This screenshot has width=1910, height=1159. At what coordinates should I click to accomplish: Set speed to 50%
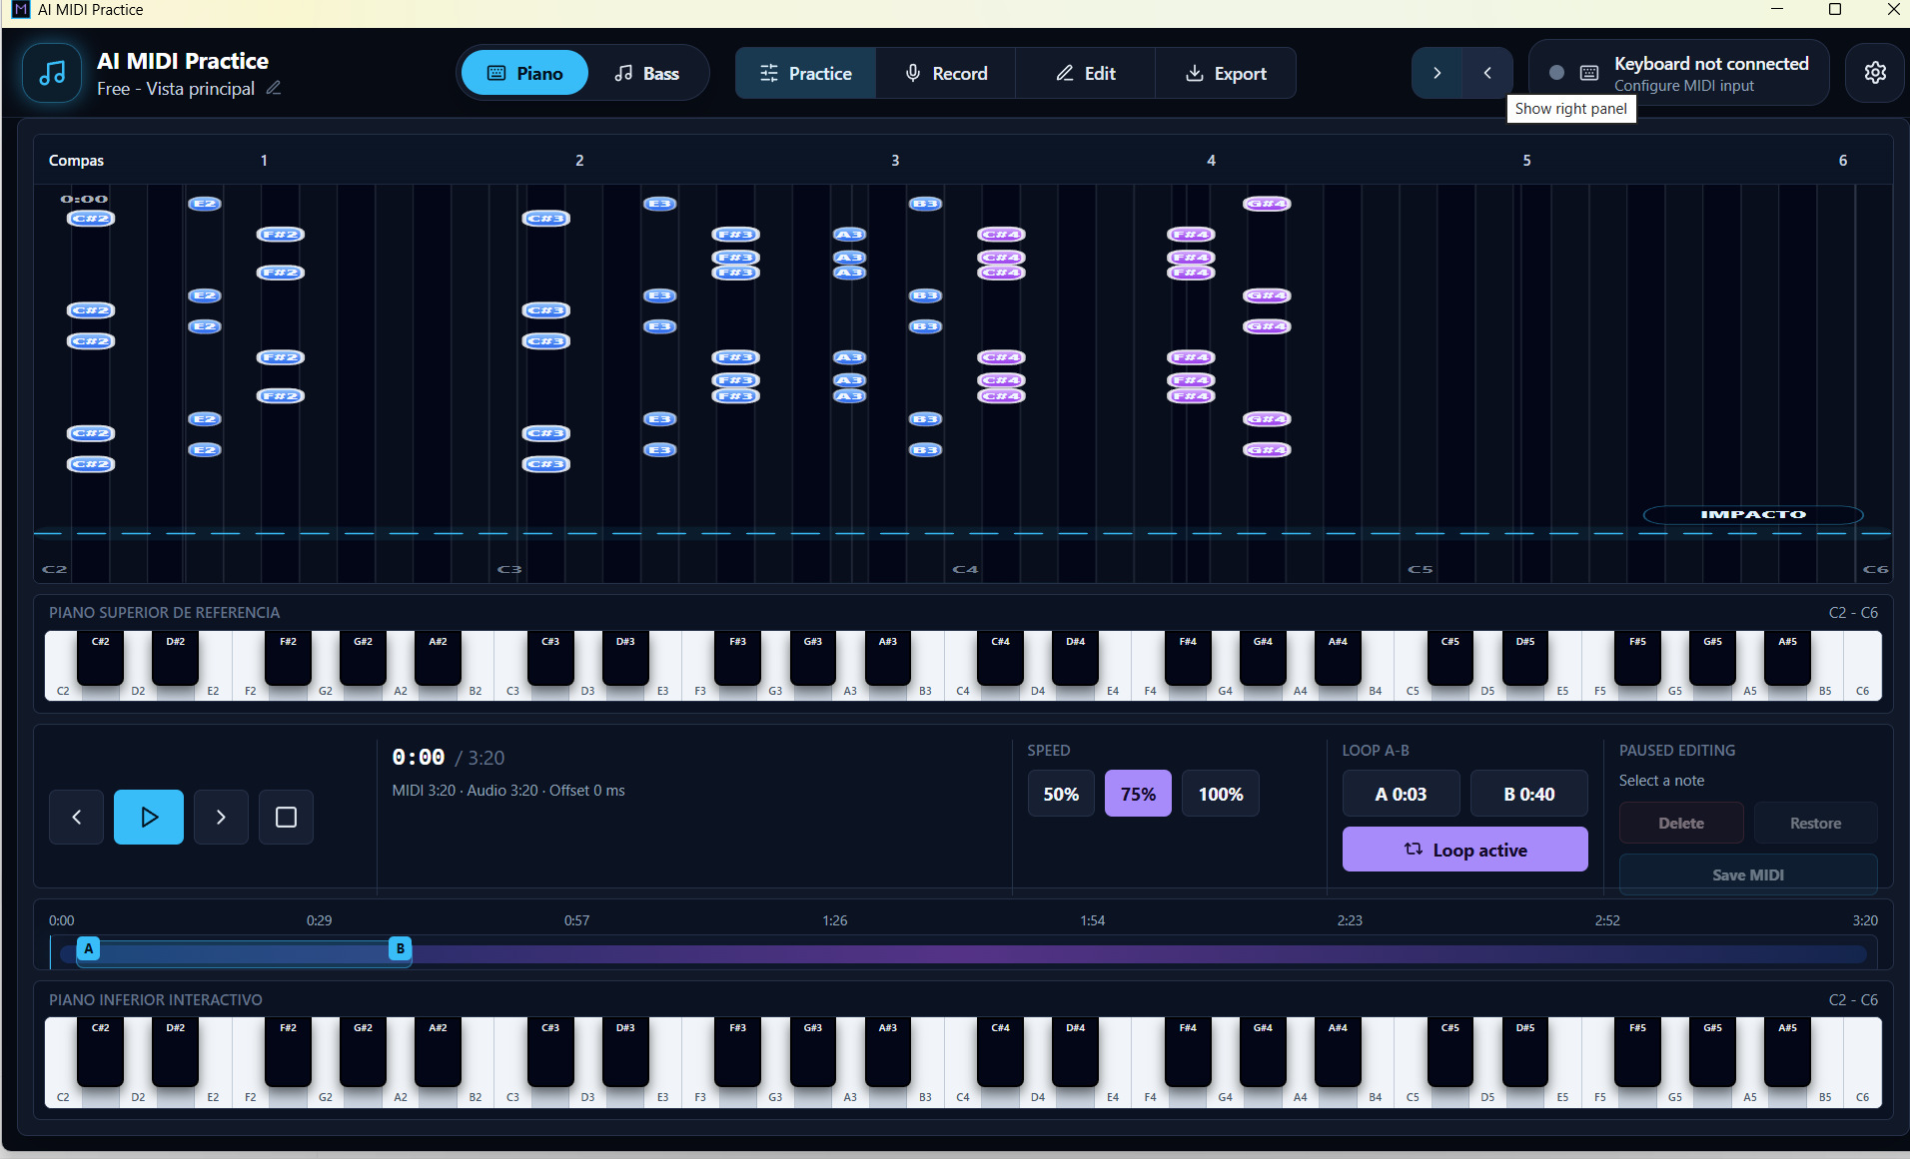[x=1061, y=794]
